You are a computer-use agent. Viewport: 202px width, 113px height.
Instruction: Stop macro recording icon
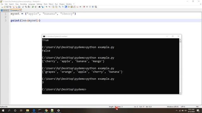87,7
